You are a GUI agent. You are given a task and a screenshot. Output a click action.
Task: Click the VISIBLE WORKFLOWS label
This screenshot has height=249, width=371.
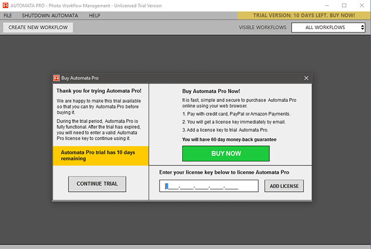(262, 27)
